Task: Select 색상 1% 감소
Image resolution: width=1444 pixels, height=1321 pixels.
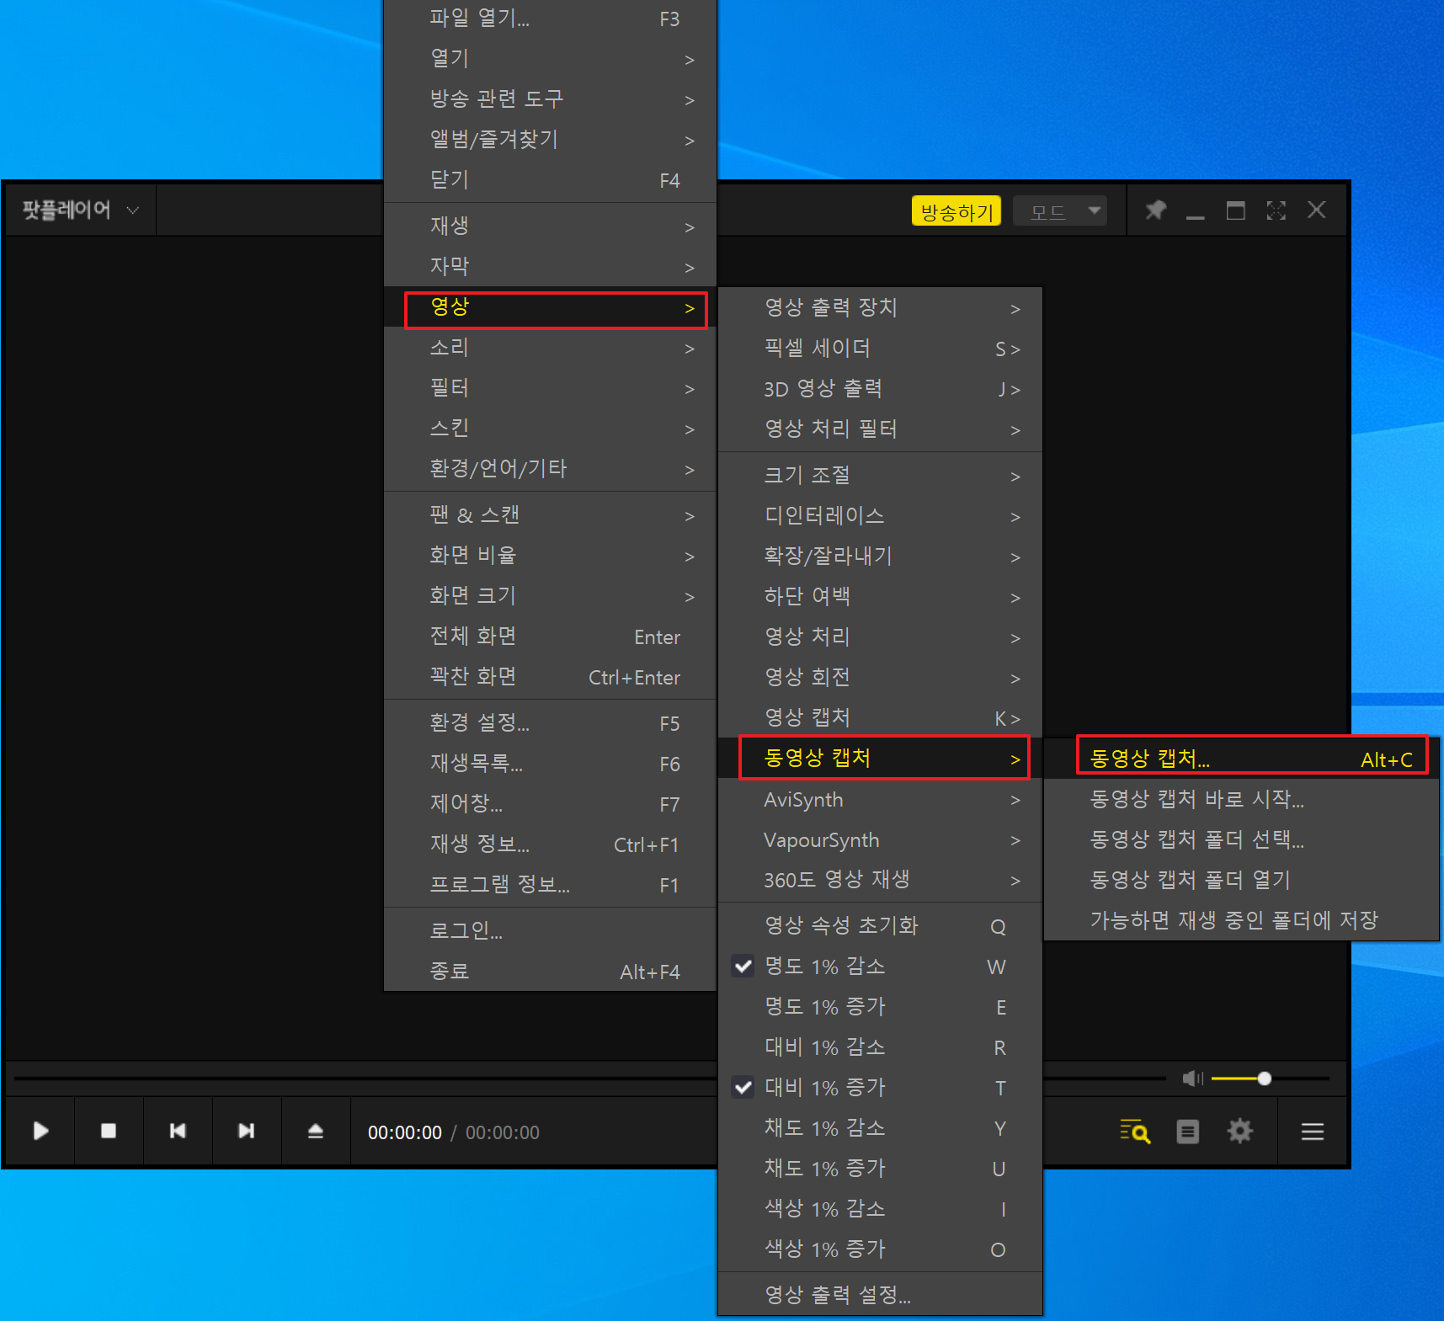Action: 880,1209
